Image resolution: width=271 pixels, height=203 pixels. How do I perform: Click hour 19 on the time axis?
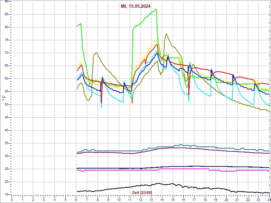coord(216,200)
